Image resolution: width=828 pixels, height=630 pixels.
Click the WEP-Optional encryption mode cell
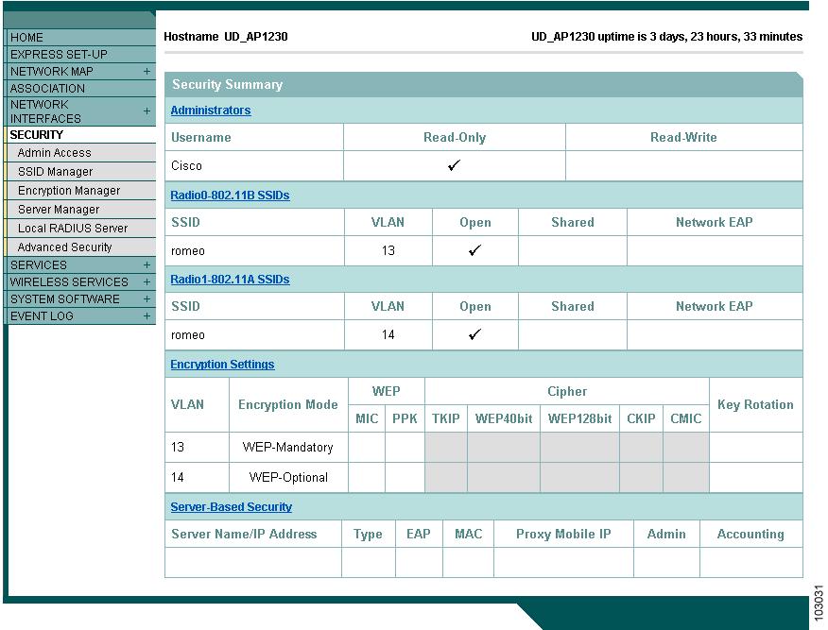coord(288,477)
